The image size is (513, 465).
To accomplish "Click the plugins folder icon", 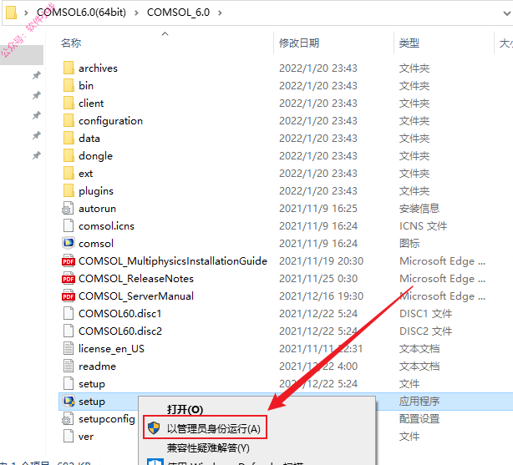I will tap(69, 190).
